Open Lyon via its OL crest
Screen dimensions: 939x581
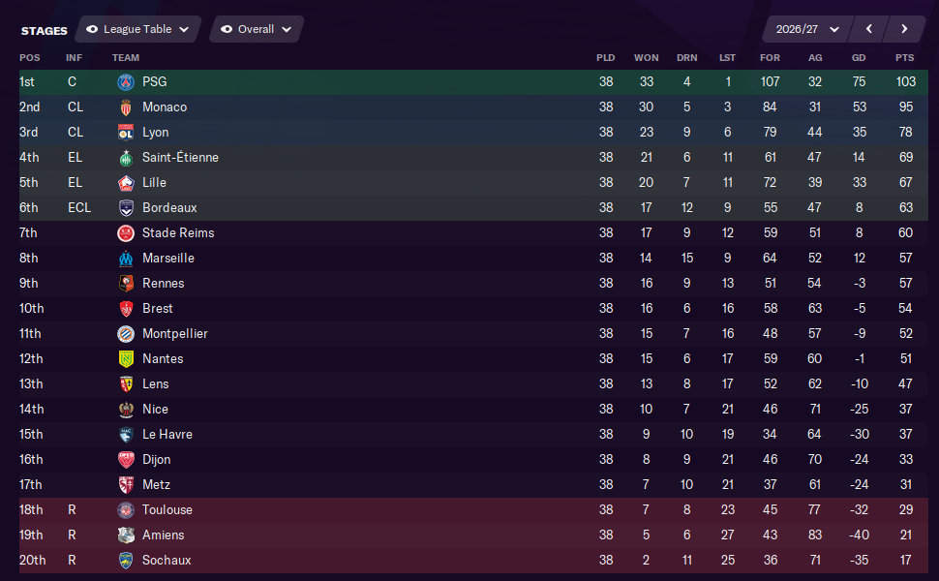126,133
